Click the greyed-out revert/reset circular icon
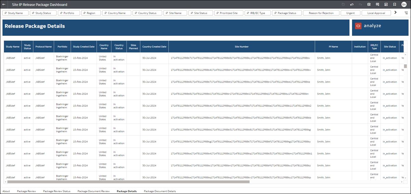This screenshot has height=194, width=411. click(x=343, y=5)
